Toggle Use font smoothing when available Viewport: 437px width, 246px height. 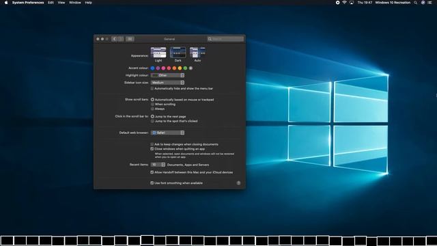coord(152,183)
